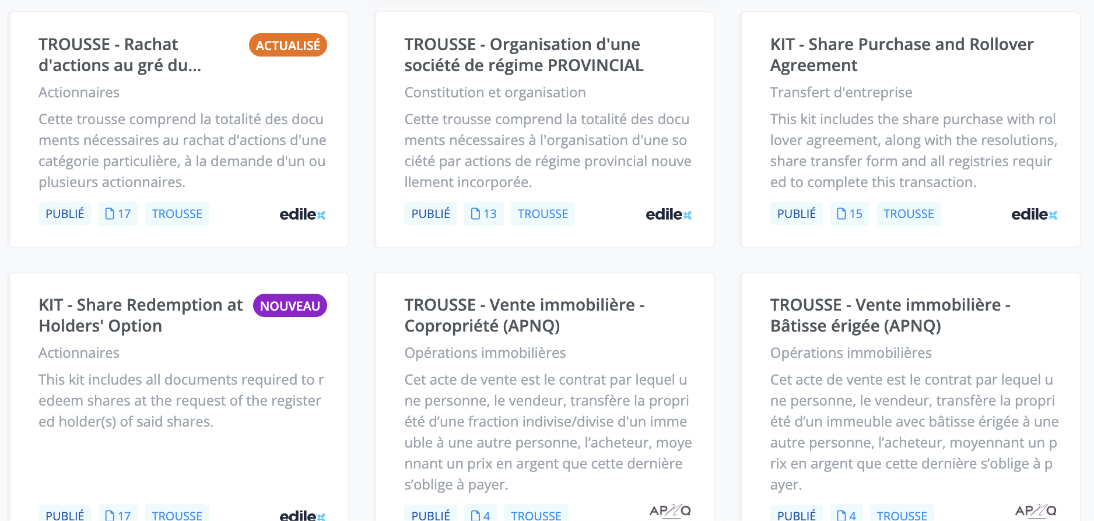Click the Edilex logo on Share Purchase card
The width and height of the screenshot is (1094, 521).
tap(1034, 214)
